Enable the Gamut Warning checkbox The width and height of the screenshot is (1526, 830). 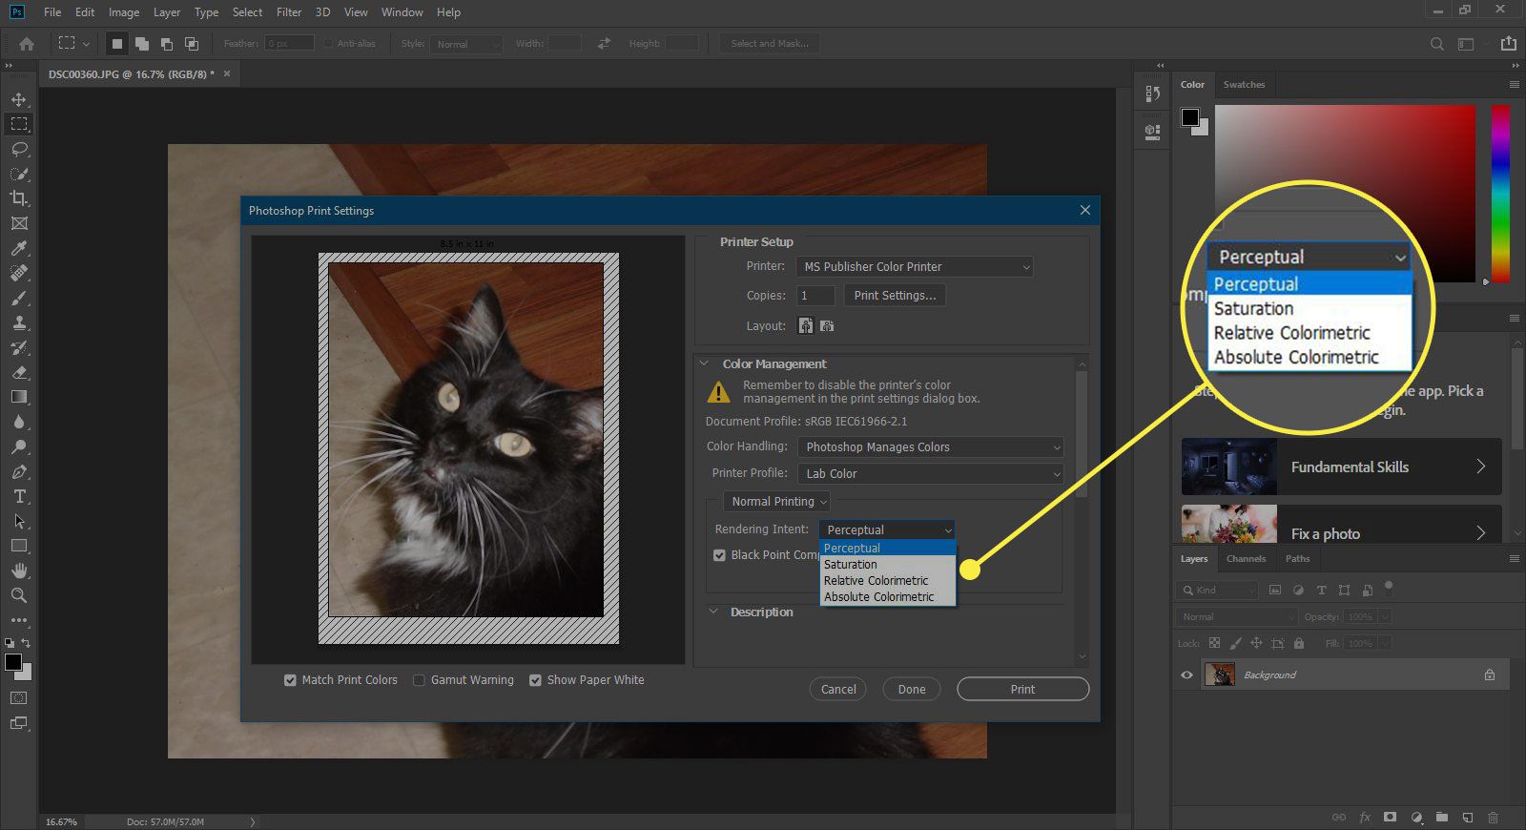[419, 680]
